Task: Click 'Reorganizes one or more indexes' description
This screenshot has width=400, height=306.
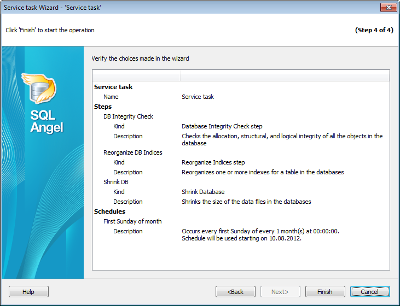Action: point(263,172)
